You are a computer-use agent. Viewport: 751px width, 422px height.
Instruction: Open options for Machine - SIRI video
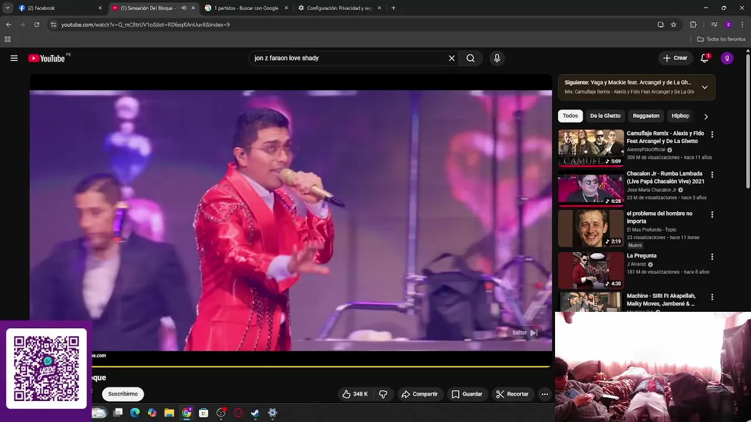712,297
